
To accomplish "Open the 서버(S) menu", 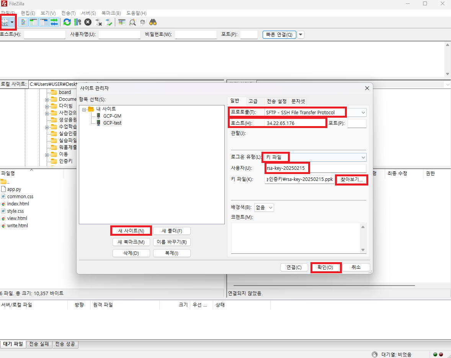I will pos(88,13).
